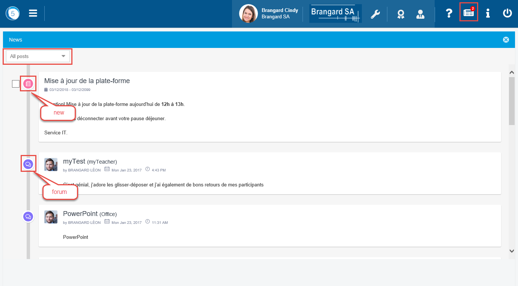
Task: Close the News panel
Action: [506, 40]
